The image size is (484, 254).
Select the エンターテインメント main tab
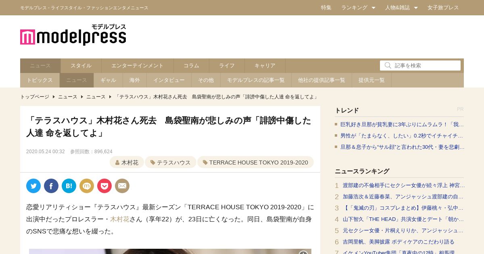coord(138,66)
